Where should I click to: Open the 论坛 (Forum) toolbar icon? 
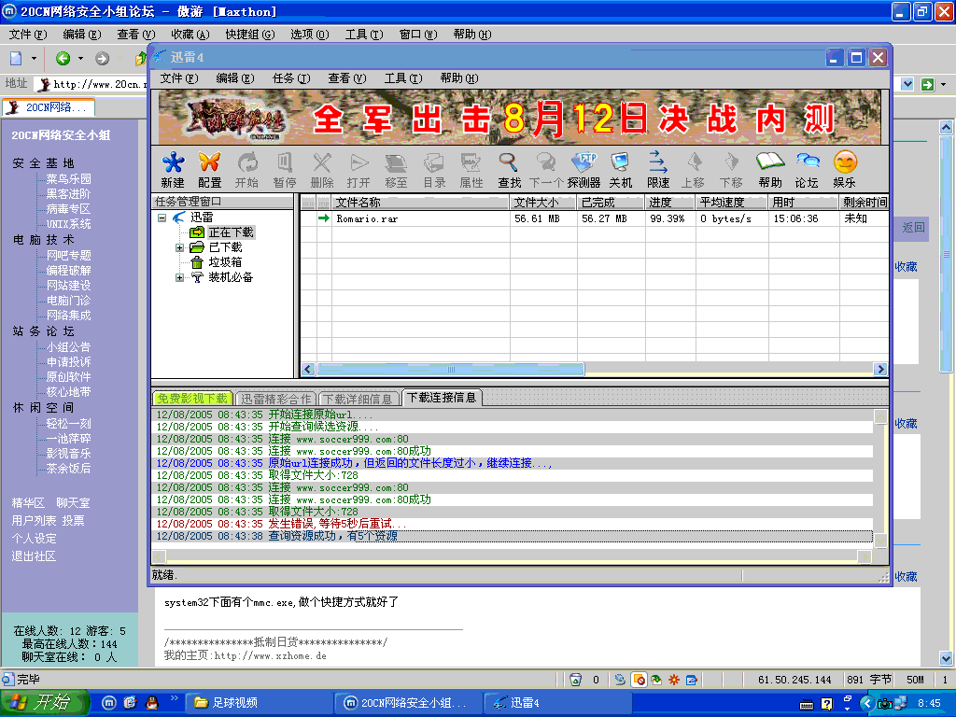click(807, 170)
